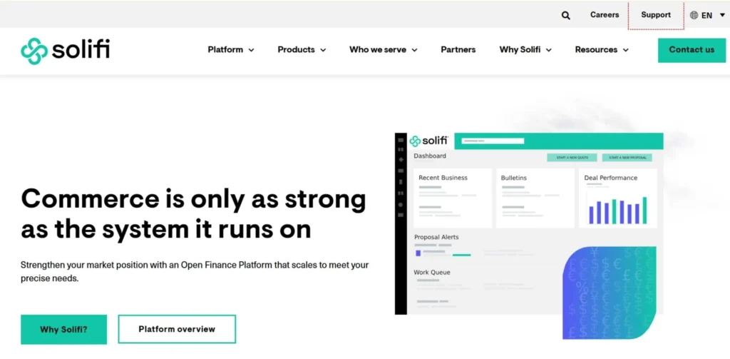Screen dimensions: 730x359
Task: Click the Why Solifi? green button
Action: click(63, 329)
